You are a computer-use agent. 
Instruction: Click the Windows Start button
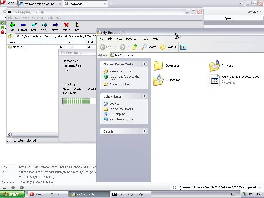[12, 194]
